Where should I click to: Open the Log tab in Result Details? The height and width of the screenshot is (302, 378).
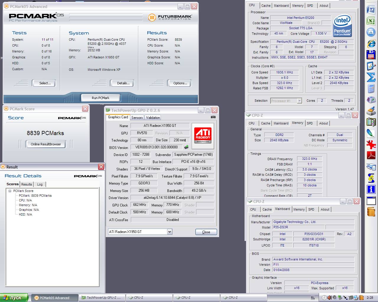click(40, 184)
